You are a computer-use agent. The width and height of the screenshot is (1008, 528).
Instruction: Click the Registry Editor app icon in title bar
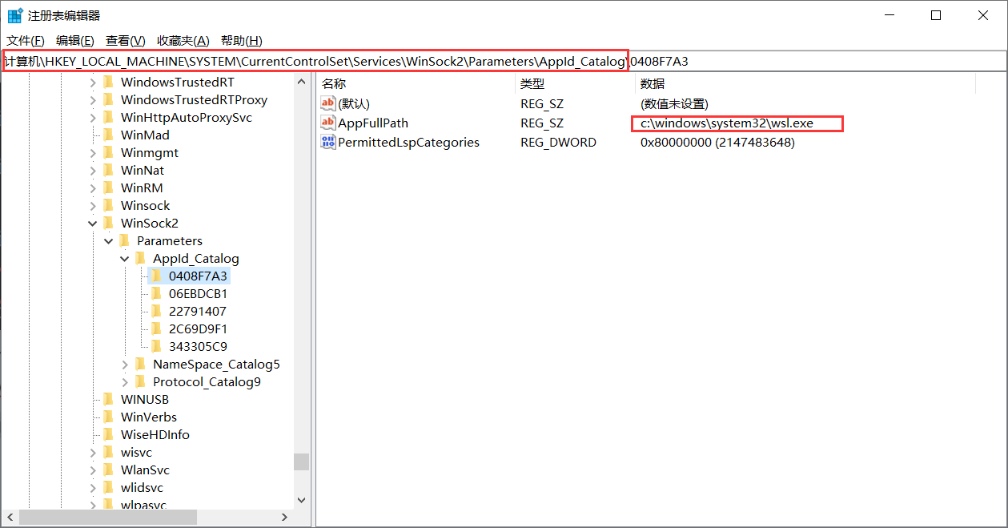click(x=14, y=16)
